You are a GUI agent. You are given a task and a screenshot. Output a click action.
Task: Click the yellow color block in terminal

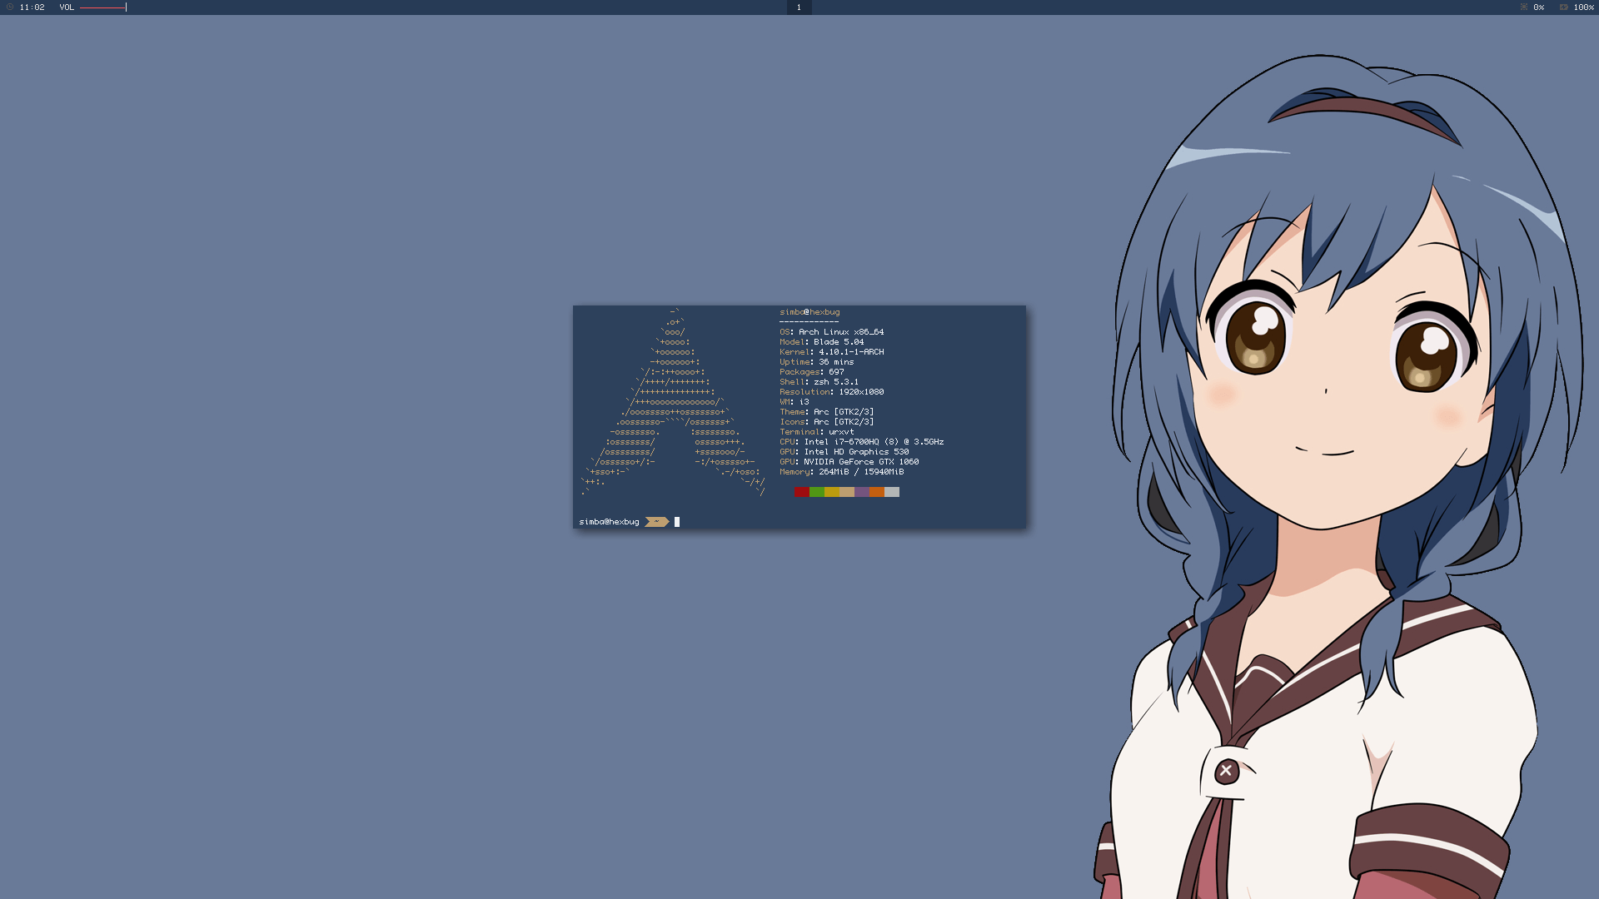[x=831, y=492]
